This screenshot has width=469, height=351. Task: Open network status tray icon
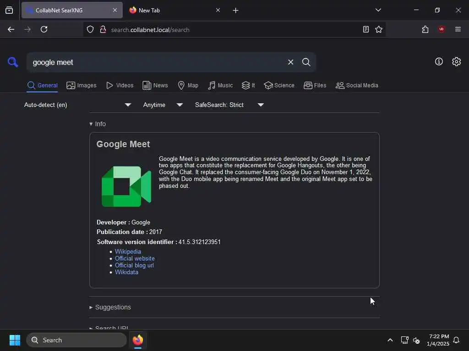404,340
